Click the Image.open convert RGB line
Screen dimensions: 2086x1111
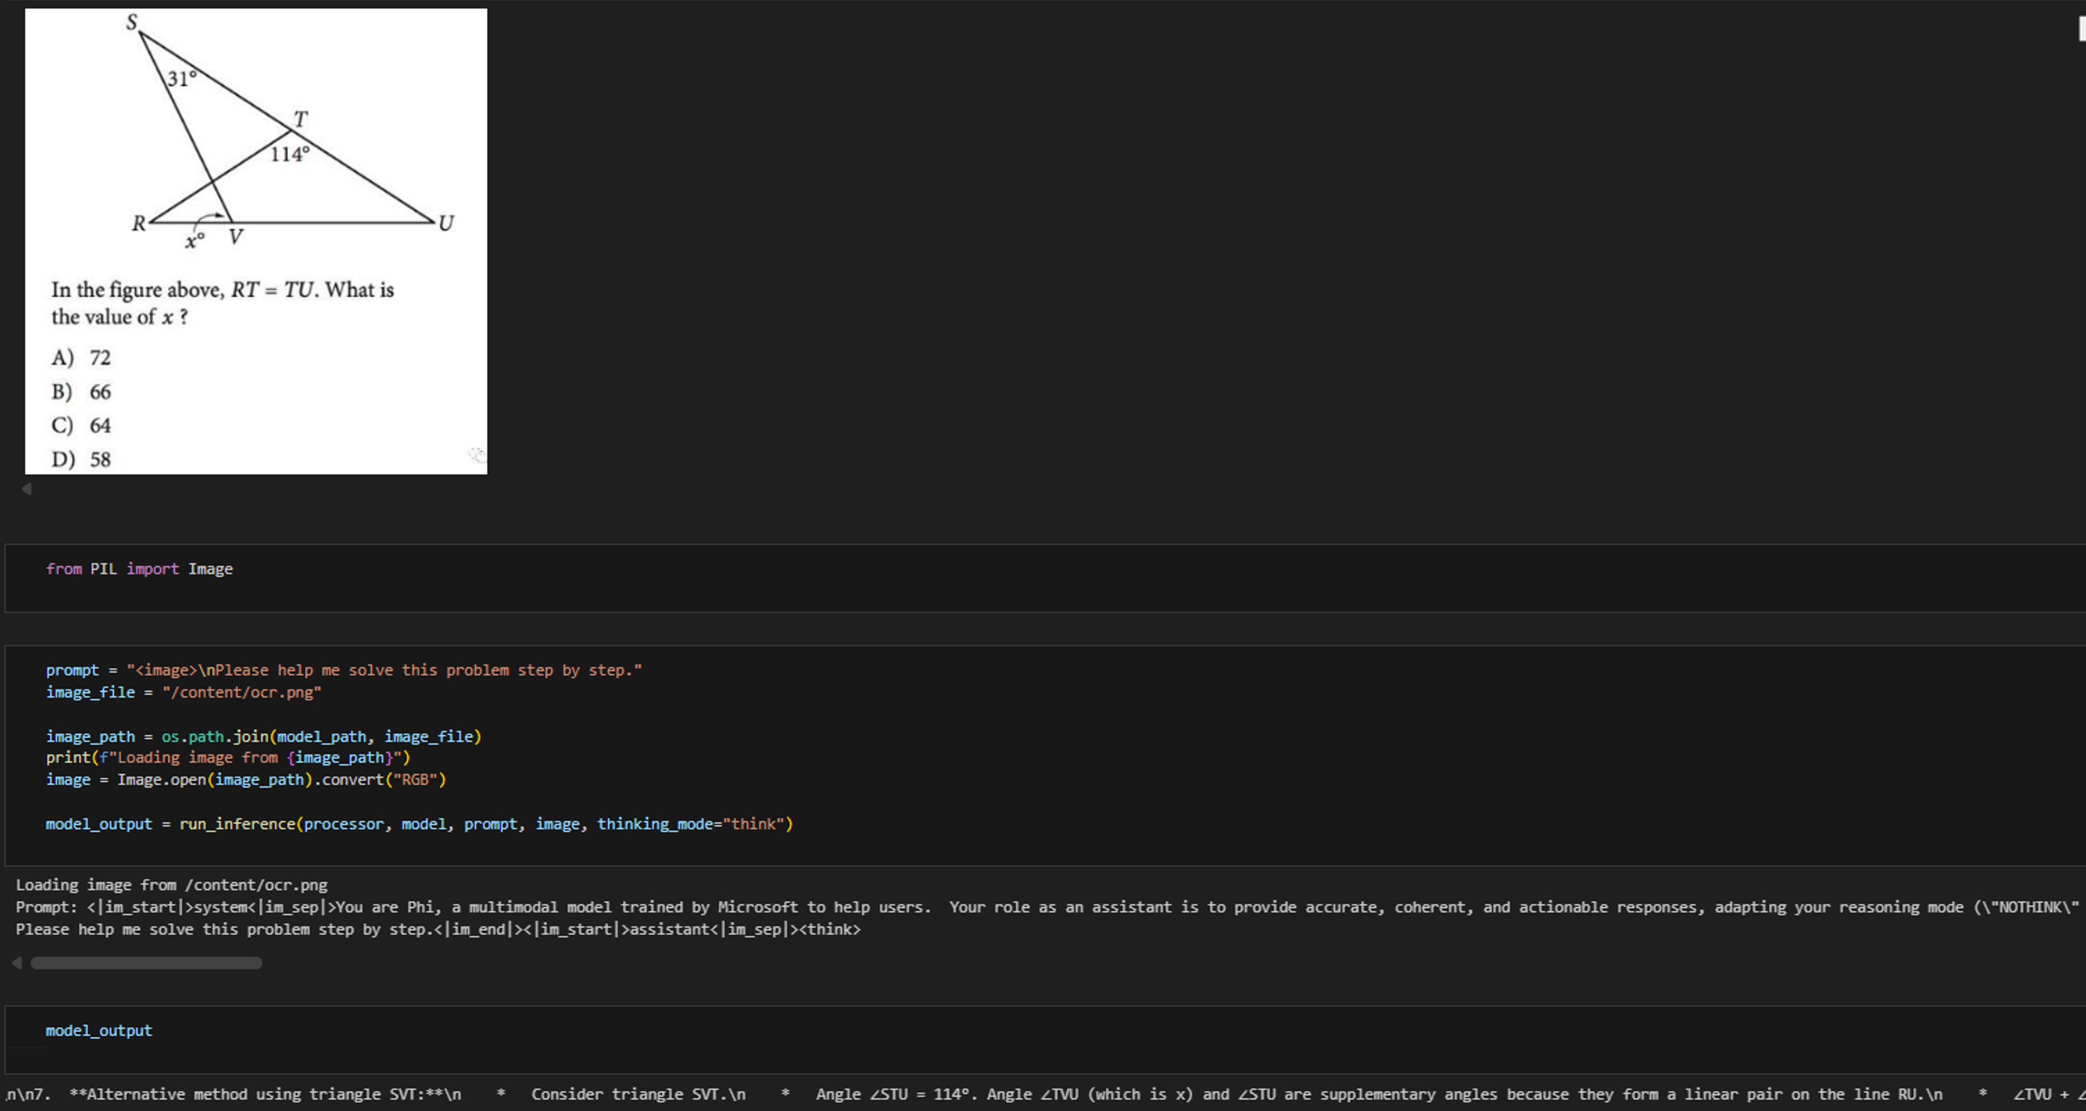coord(246,780)
